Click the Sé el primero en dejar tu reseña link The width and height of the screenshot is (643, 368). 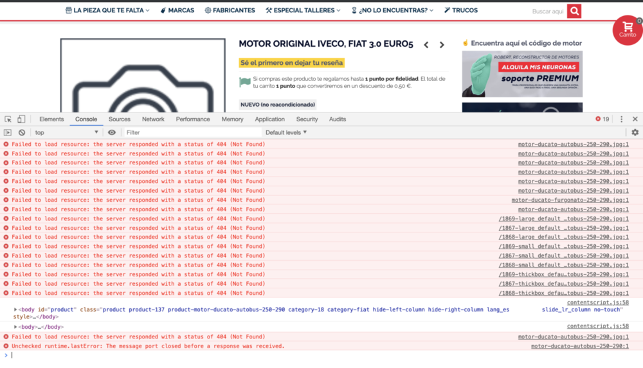pyautogui.click(x=291, y=63)
